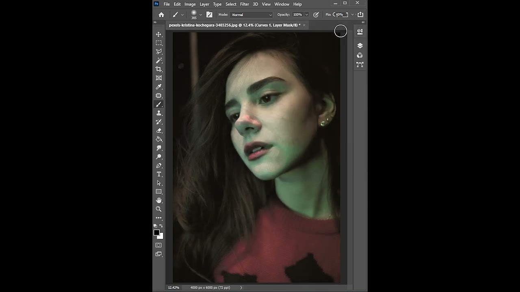Viewport: 520px width, 292px height.
Task: Select the Eyedropper tool
Action: (x=159, y=87)
